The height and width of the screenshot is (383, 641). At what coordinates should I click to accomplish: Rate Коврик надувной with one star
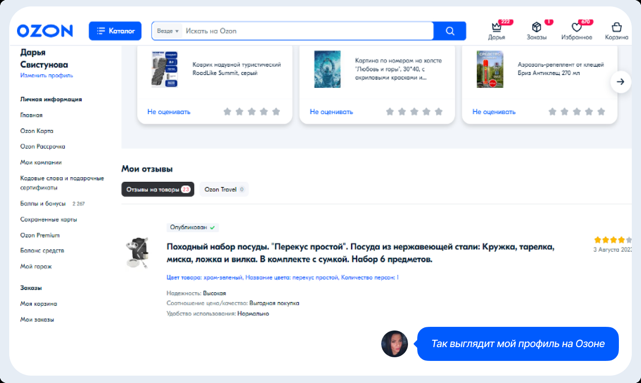(x=227, y=112)
